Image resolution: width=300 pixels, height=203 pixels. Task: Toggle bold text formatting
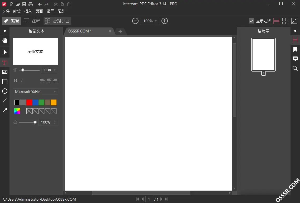pyautogui.click(x=16, y=81)
